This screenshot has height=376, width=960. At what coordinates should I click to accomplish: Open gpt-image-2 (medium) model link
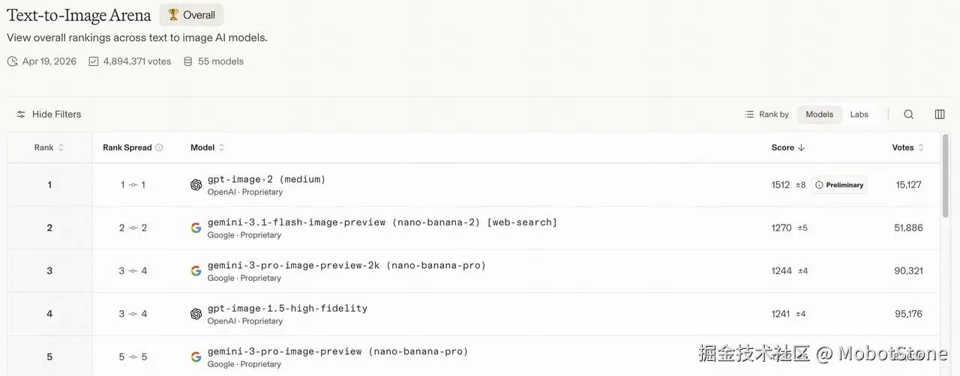[x=266, y=180]
